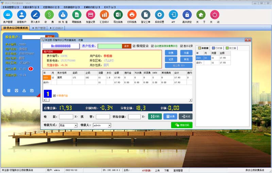Image resolution: width=272 pixels, height=173 pixels.
Task: Click green 扫码 button
Action: (x=155, y=117)
